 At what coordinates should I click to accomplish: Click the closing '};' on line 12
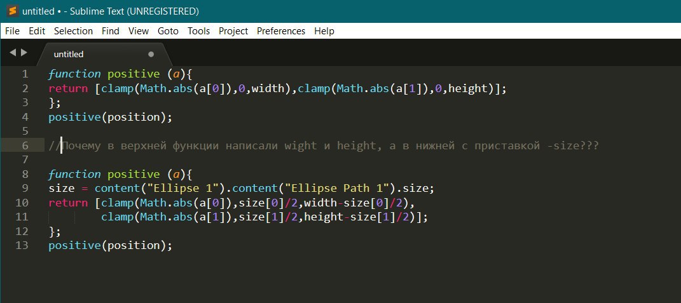click(x=55, y=231)
